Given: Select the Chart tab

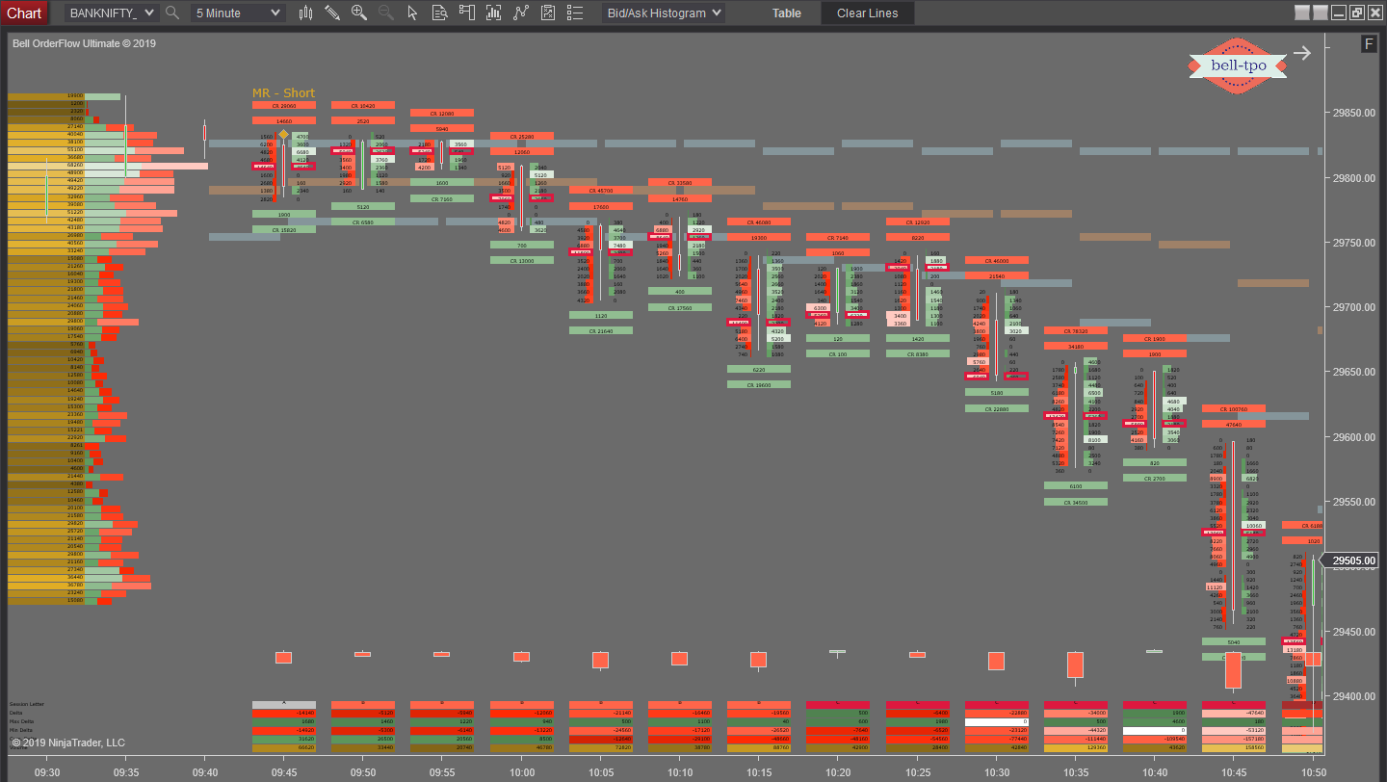Looking at the screenshot, I should point(24,13).
